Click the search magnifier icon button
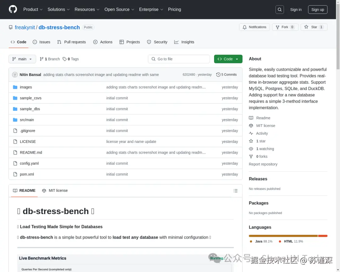This screenshot has width=340, height=272. point(280,9)
